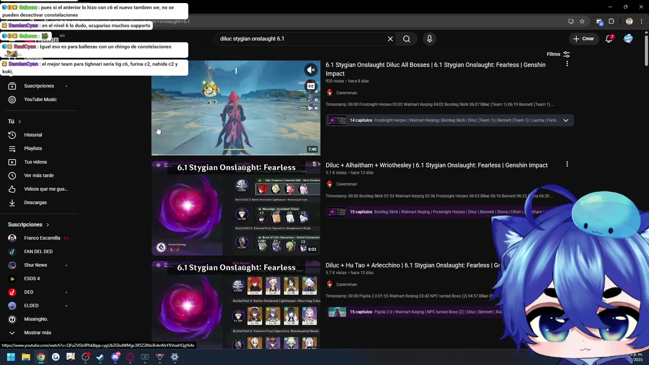Viewport: 649px width, 365px height.
Task: Expand the Suscripciones section header chevron
Action: (x=48, y=225)
